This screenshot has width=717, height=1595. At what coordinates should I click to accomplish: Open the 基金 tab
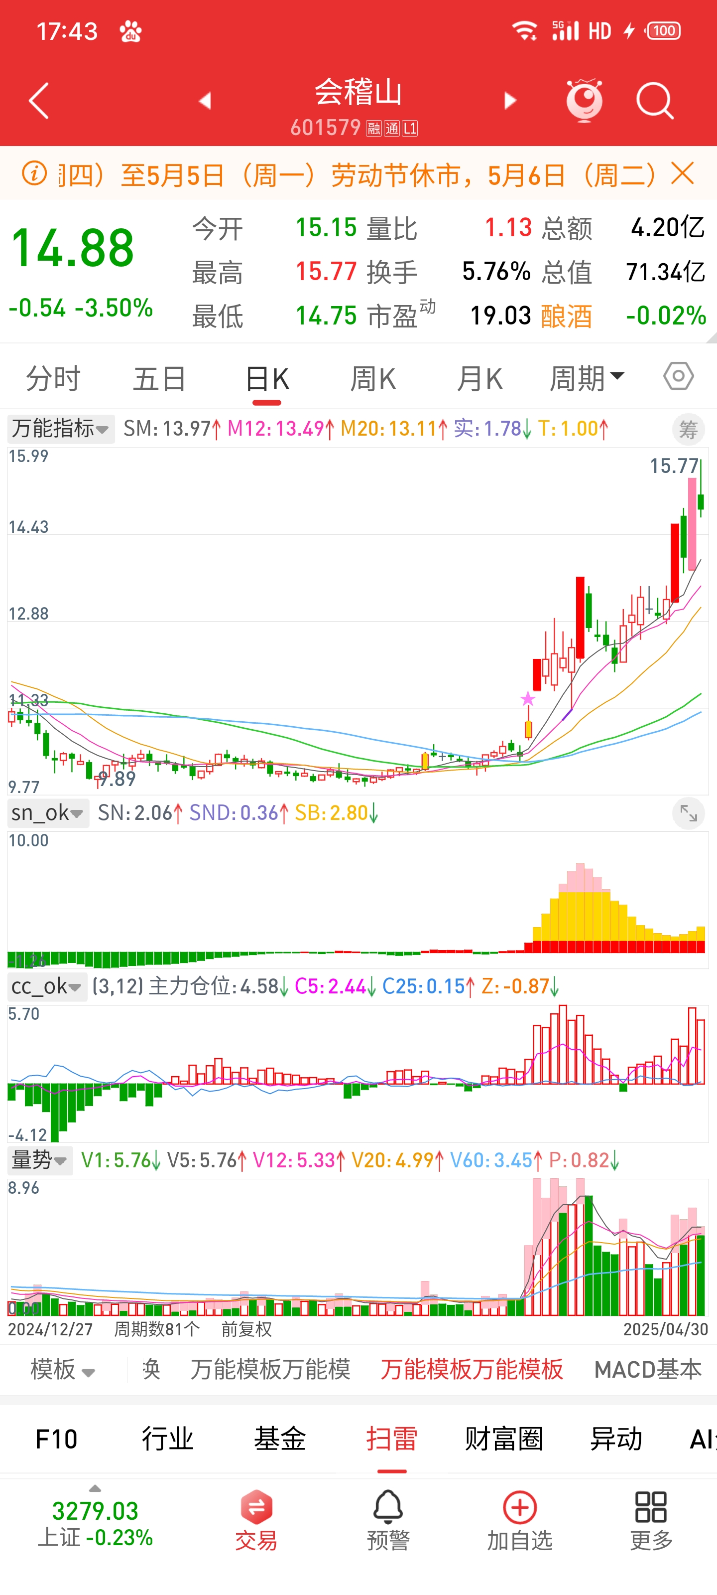tap(280, 1439)
